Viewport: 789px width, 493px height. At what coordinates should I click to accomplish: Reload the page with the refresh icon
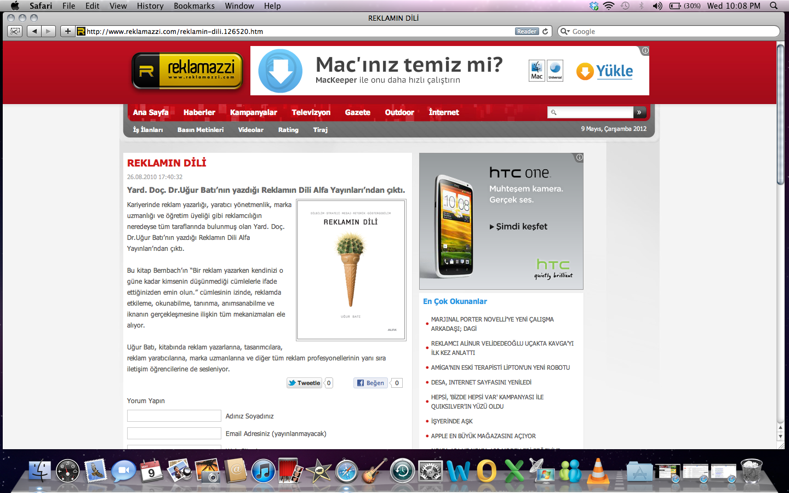point(545,31)
